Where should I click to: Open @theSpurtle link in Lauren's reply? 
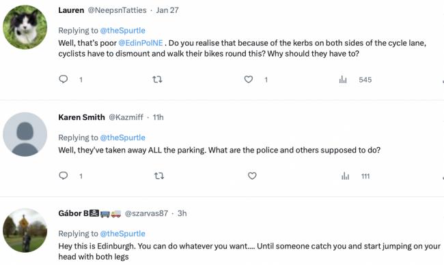pyautogui.click(x=122, y=31)
